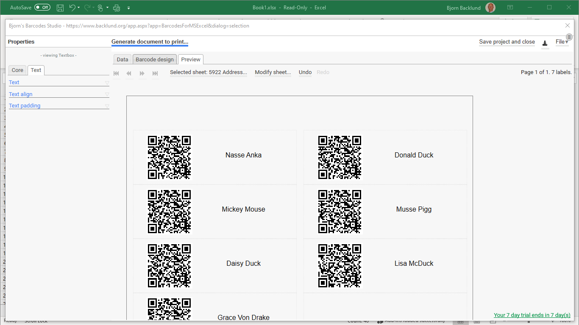Click the Page 1 of 1. 7 labels text
Image resolution: width=579 pixels, height=325 pixels.
click(x=546, y=72)
